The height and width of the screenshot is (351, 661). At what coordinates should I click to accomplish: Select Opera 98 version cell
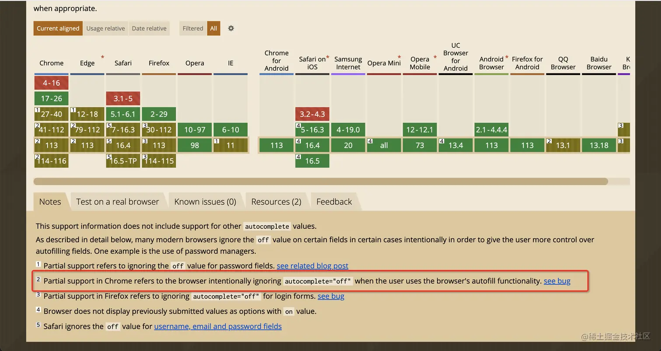point(195,145)
